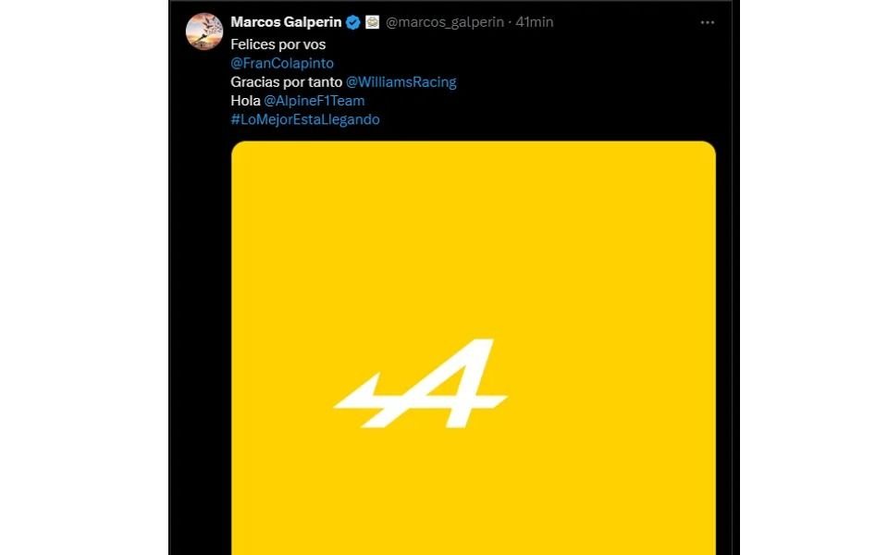888x555 pixels.
Task: Select the #LoMejorEstaLlegando hashtag
Action: pos(305,119)
